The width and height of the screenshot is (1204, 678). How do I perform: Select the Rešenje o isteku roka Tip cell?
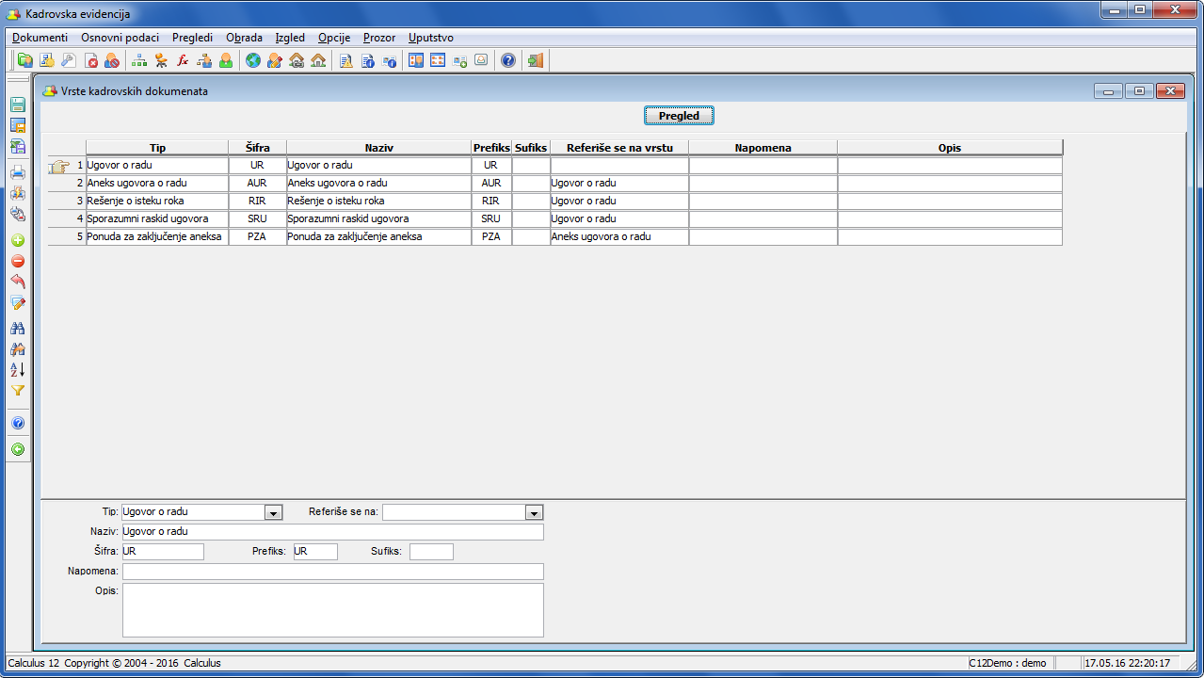(x=157, y=202)
